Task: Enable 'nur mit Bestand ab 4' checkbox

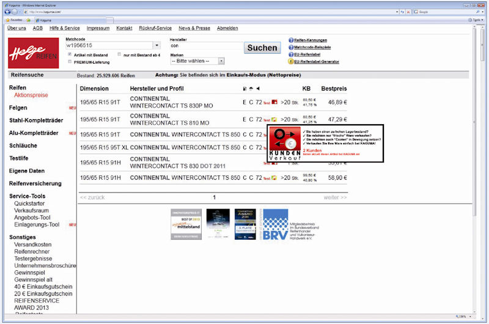Action: 119,54
